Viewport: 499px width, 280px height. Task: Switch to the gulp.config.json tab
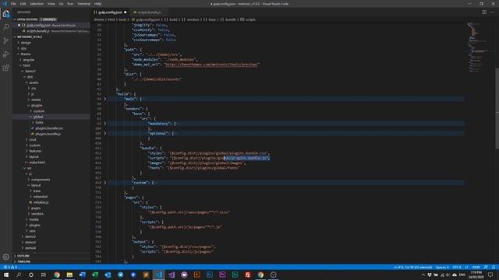pyautogui.click(x=111, y=12)
